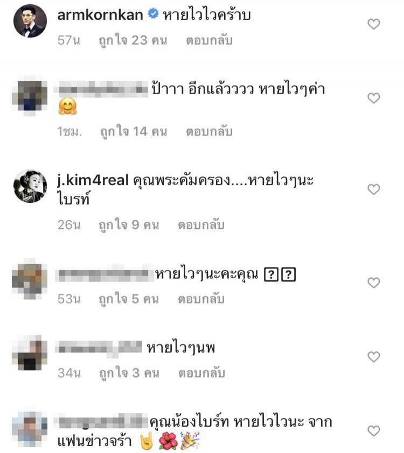View ถูกใจ 14 คน likes list
The width and height of the screenshot is (404, 453).
pyautogui.click(x=134, y=131)
